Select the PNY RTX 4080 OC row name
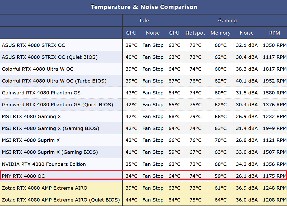 23,176
